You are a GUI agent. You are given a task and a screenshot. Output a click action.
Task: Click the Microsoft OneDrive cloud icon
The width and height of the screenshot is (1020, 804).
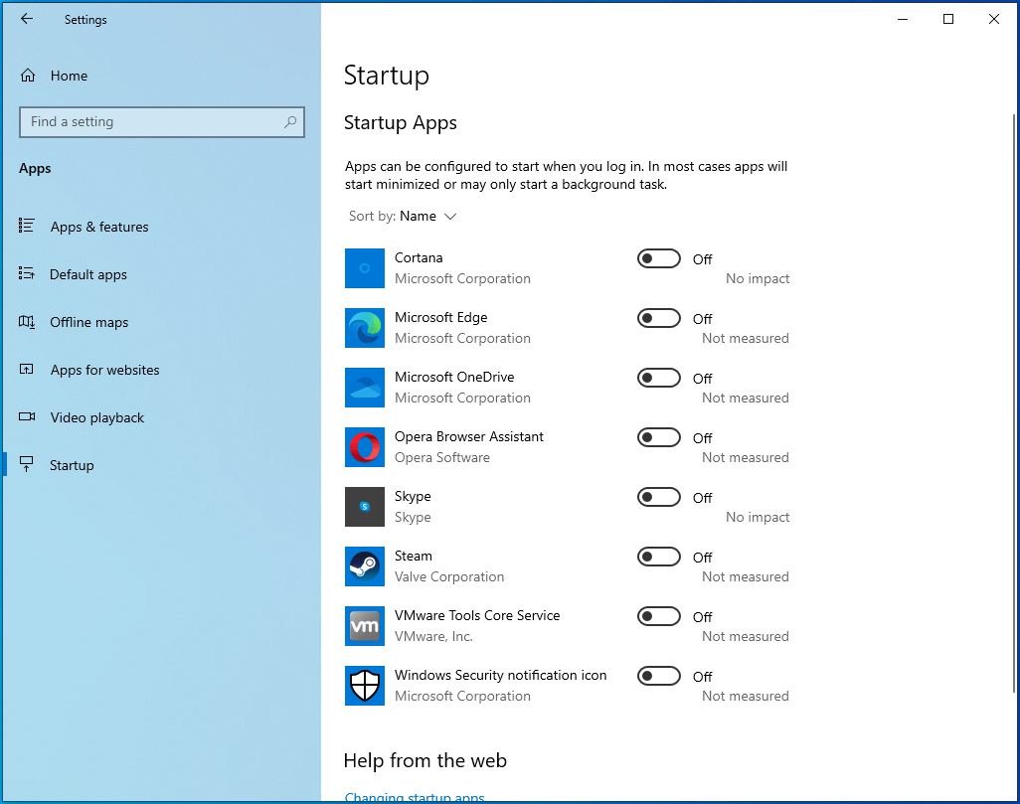pos(364,388)
